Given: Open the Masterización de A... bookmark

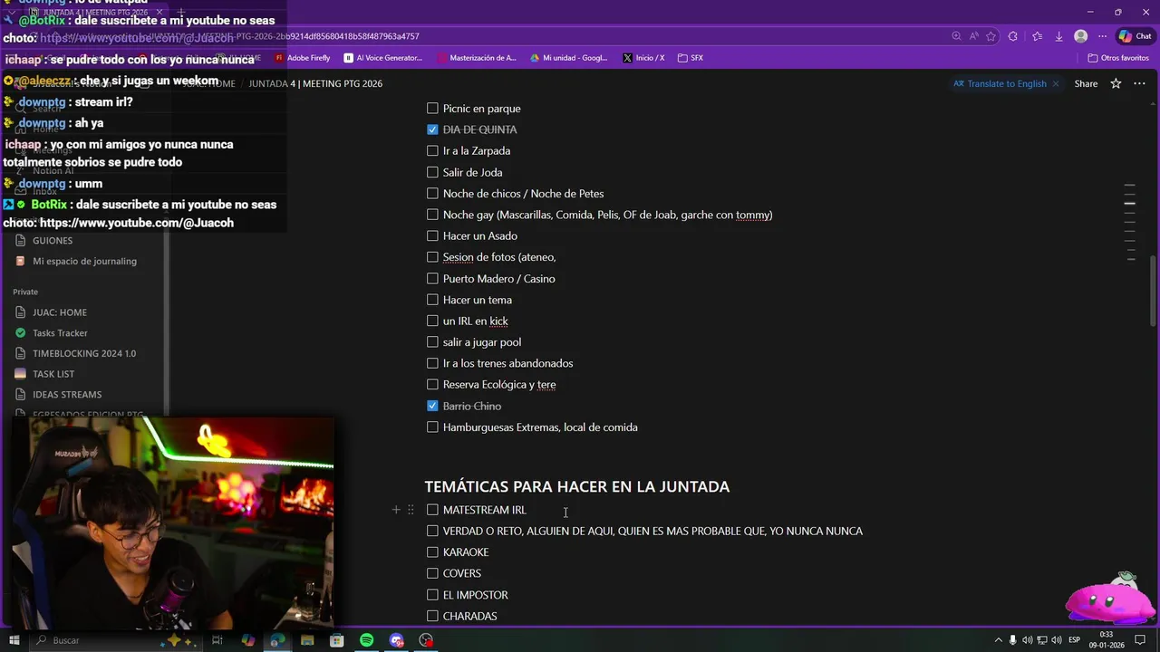Looking at the screenshot, I should coord(477,58).
